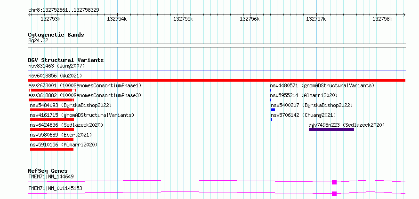419x199 pixels.
Task: Click the 132755k ruler tick label
Action: pyautogui.click(x=183, y=19)
